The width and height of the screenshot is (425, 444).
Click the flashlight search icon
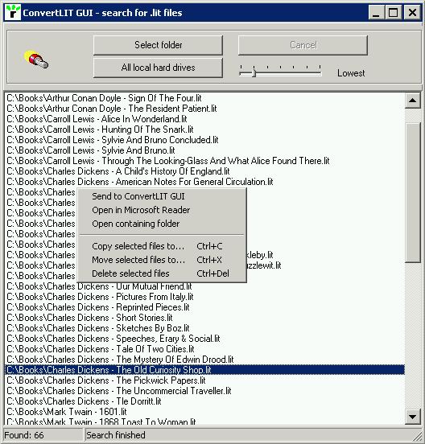pyautogui.click(x=36, y=60)
